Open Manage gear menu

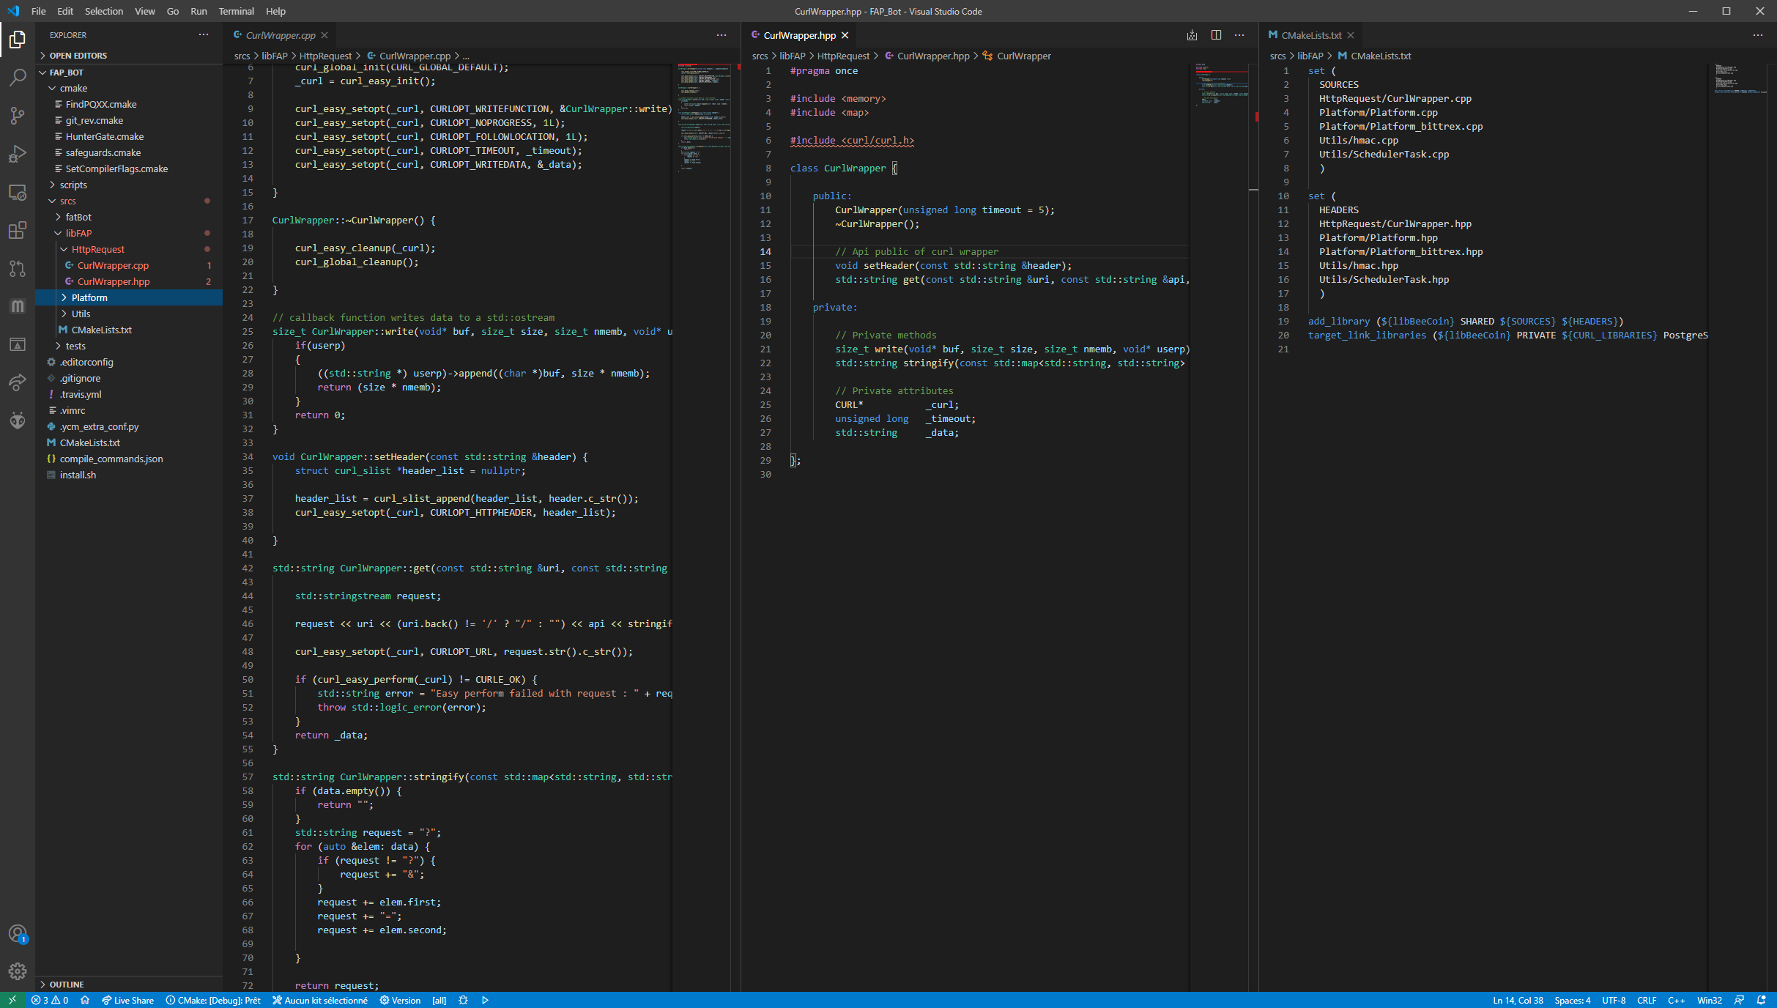pos(18,971)
